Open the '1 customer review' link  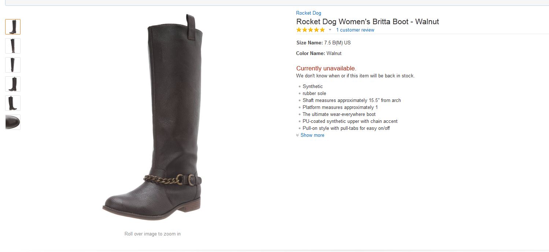(355, 30)
